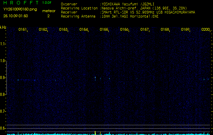This screenshot has height=135, width=213.
Task: Click the Receiving Antenna field label
Action: click(78, 17)
